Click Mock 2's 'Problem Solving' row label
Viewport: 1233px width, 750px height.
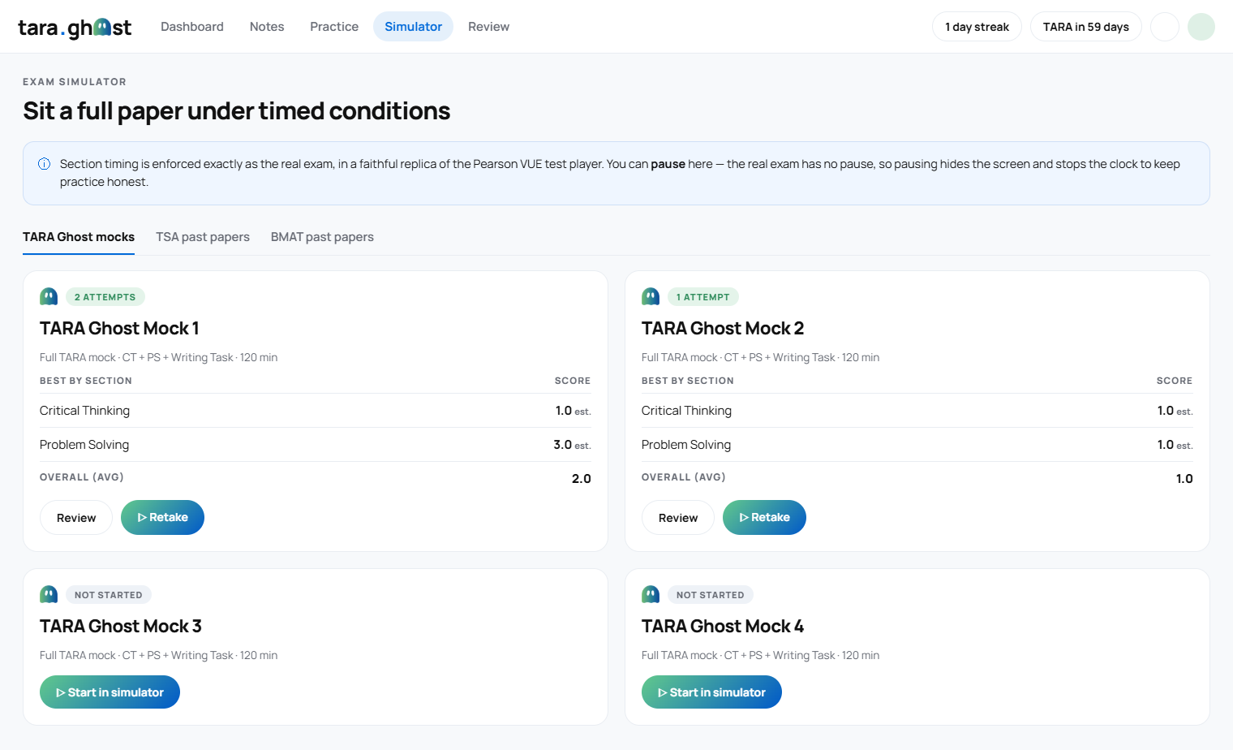[x=686, y=445]
